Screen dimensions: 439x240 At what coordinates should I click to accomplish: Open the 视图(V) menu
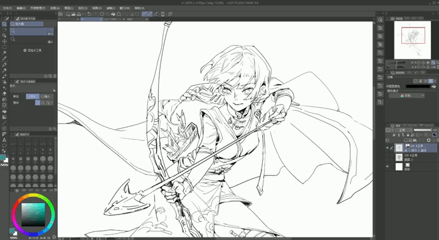tap(97, 8)
